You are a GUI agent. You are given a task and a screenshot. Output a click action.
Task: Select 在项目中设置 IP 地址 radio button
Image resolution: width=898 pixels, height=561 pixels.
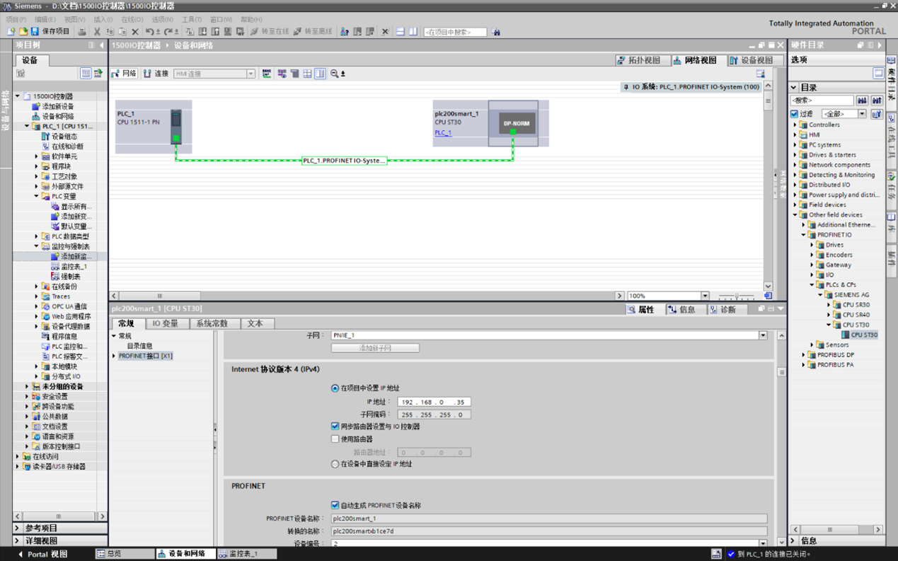(x=335, y=388)
